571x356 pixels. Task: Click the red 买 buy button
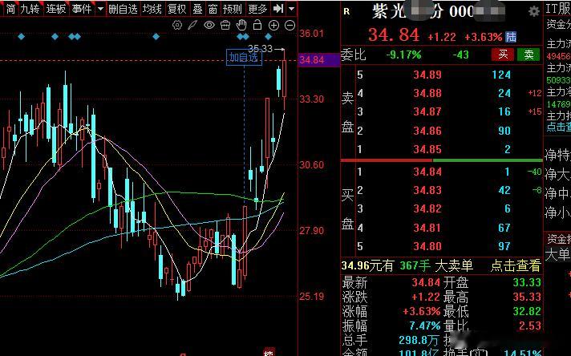click(503, 55)
